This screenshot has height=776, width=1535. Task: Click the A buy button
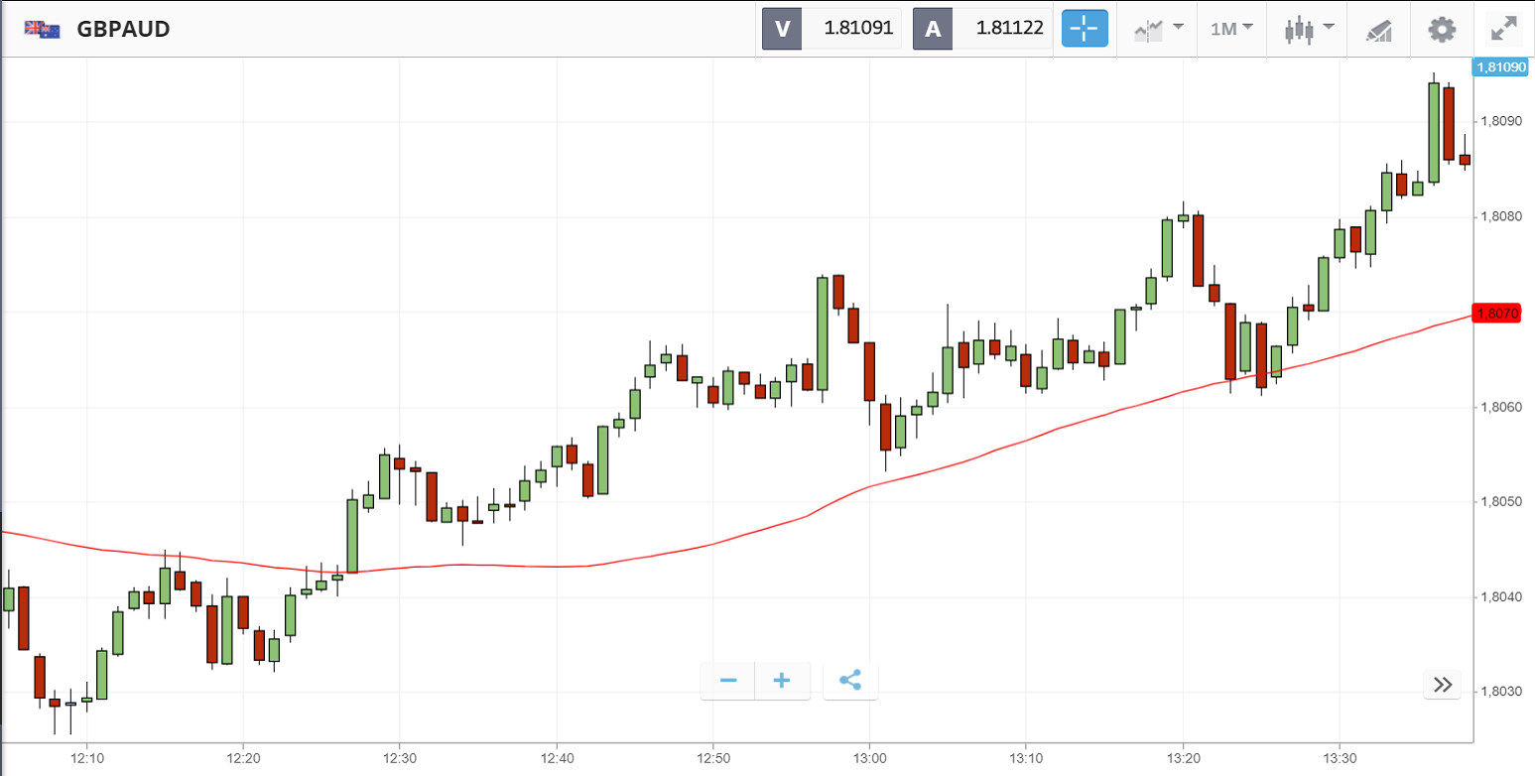point(933,29)
